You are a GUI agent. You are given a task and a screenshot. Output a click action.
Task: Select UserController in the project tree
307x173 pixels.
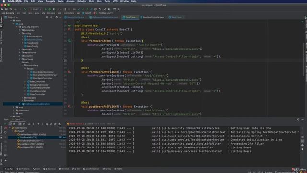[x=37, y=94]
